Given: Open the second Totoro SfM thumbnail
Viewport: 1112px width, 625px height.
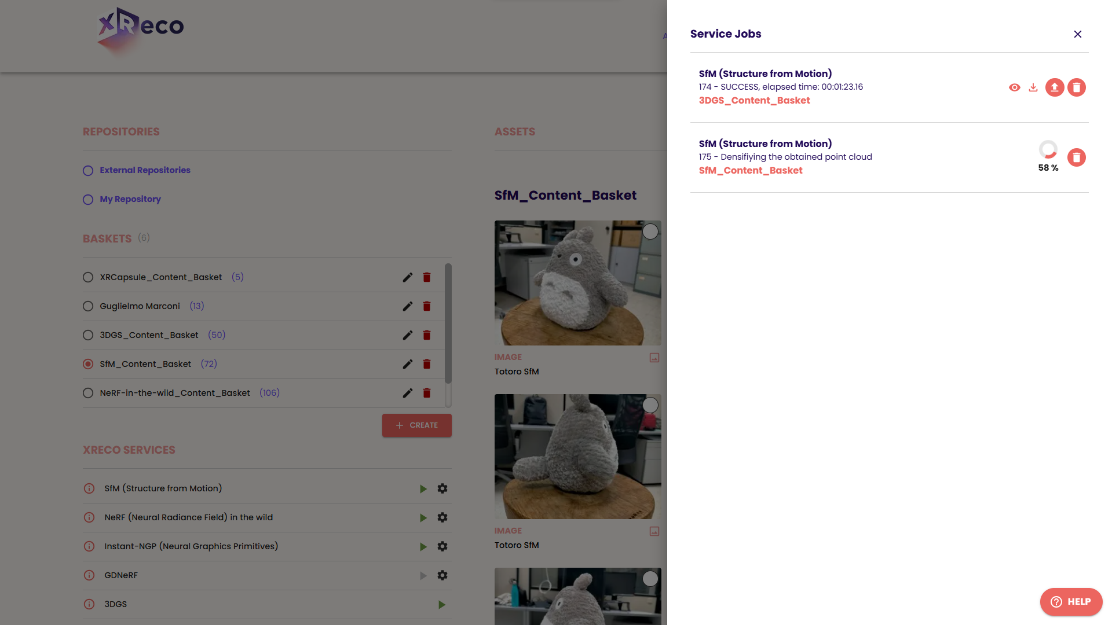Looking at the screenshot, I should click(577, 457).
